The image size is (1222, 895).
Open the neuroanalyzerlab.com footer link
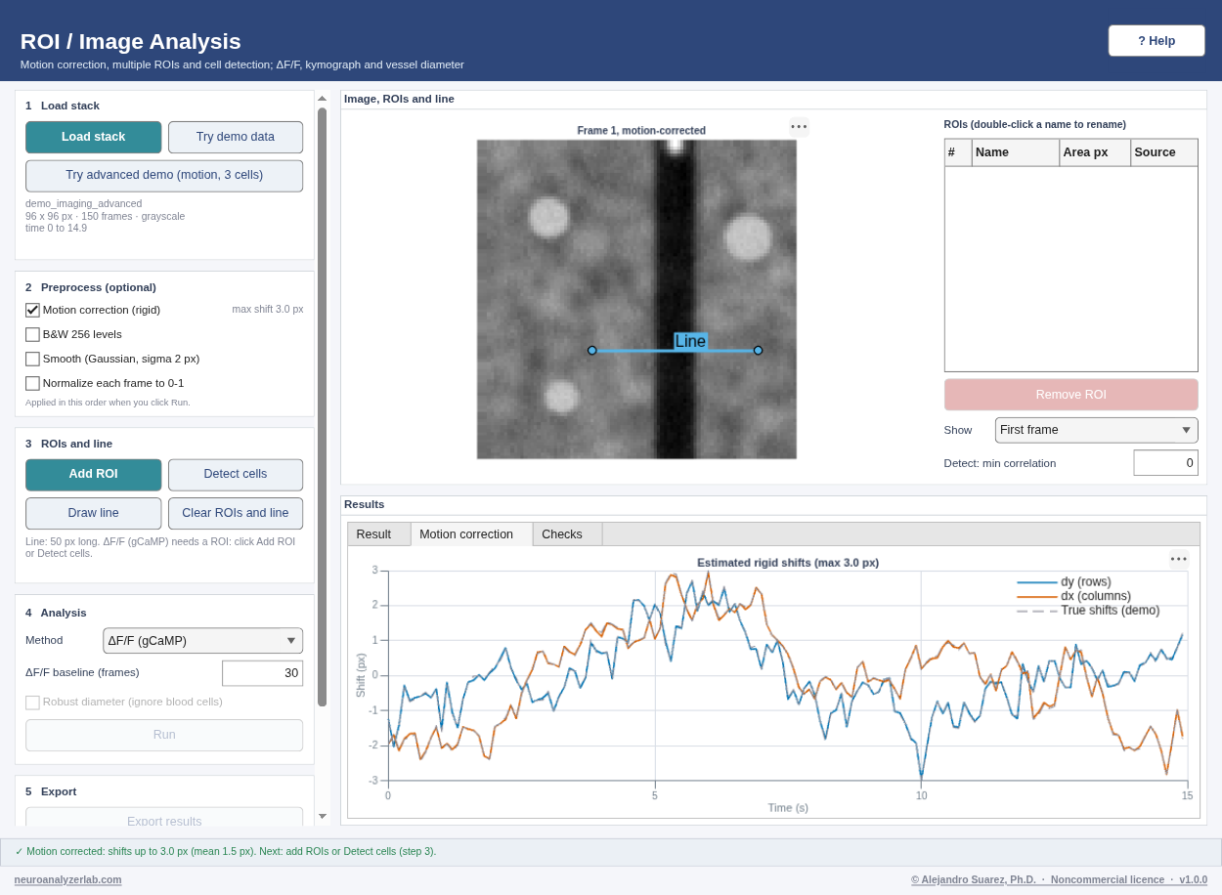67,879
